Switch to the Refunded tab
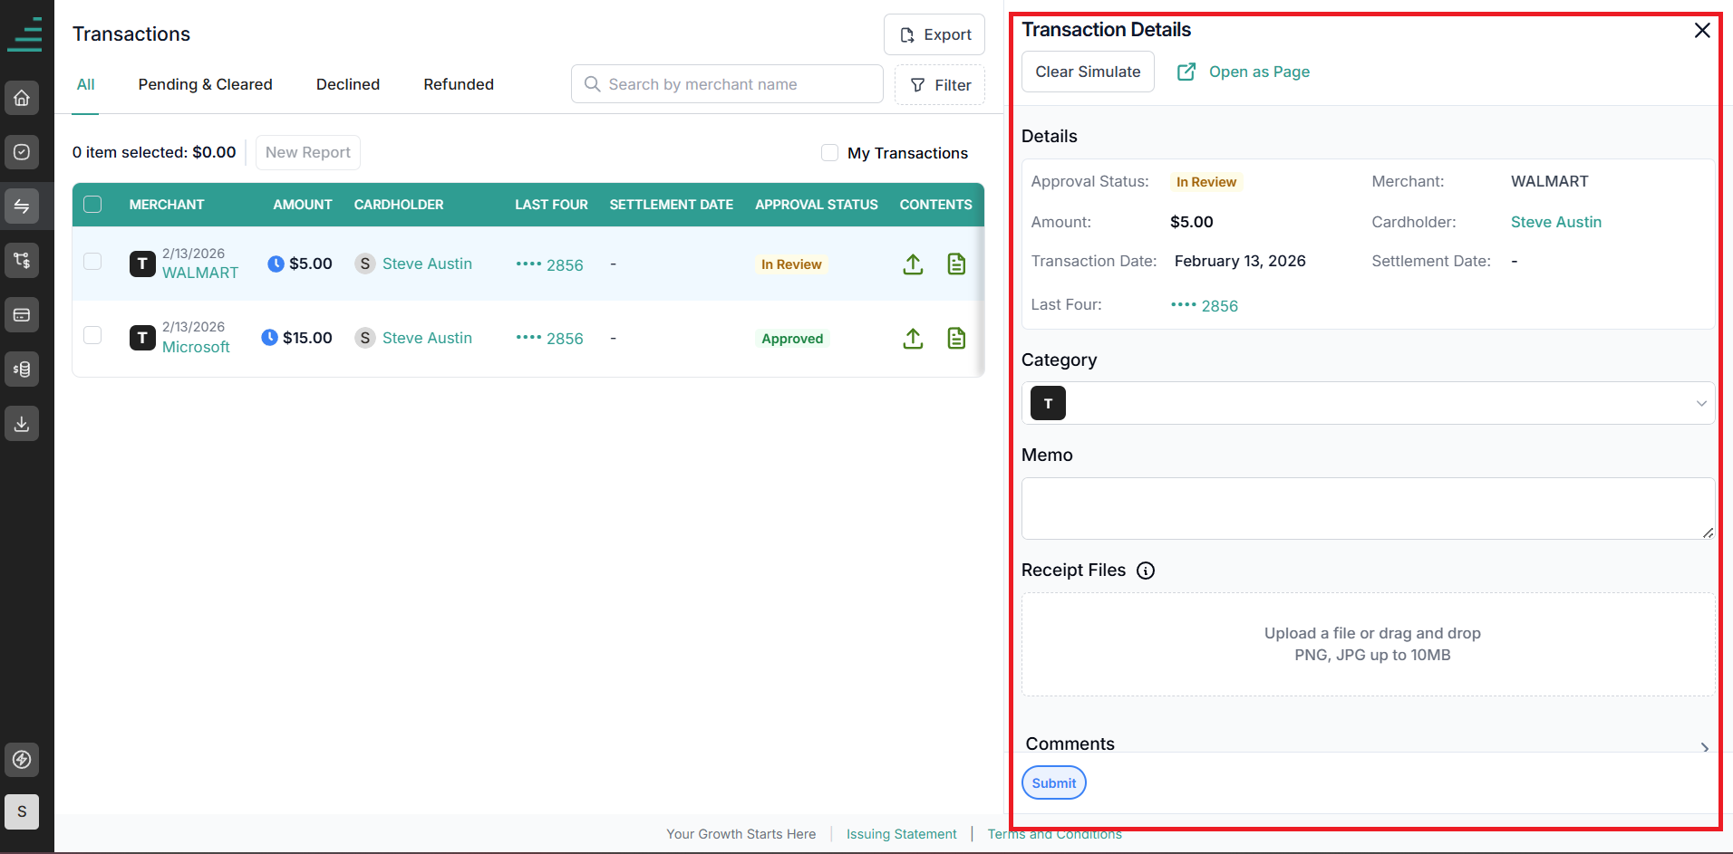Screen dimensions: 1733x854 [459, 84]
